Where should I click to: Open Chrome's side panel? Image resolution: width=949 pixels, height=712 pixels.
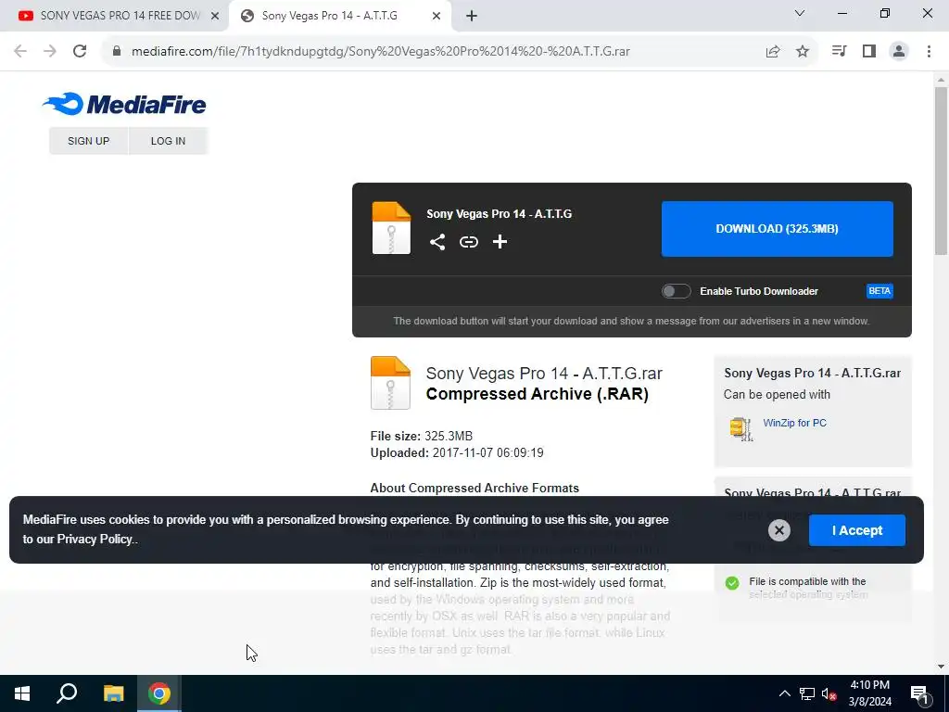pos(869,52)
